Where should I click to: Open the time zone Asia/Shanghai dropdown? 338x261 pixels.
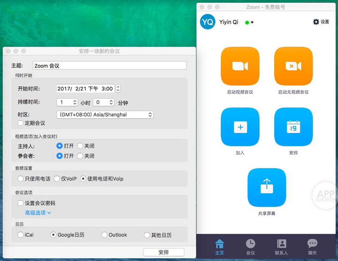coord(105,115)
